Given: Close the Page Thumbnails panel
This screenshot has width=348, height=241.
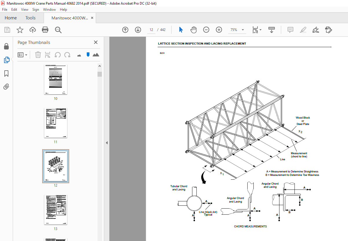Looking at the screenshot, I should click(x=96, y=42).
